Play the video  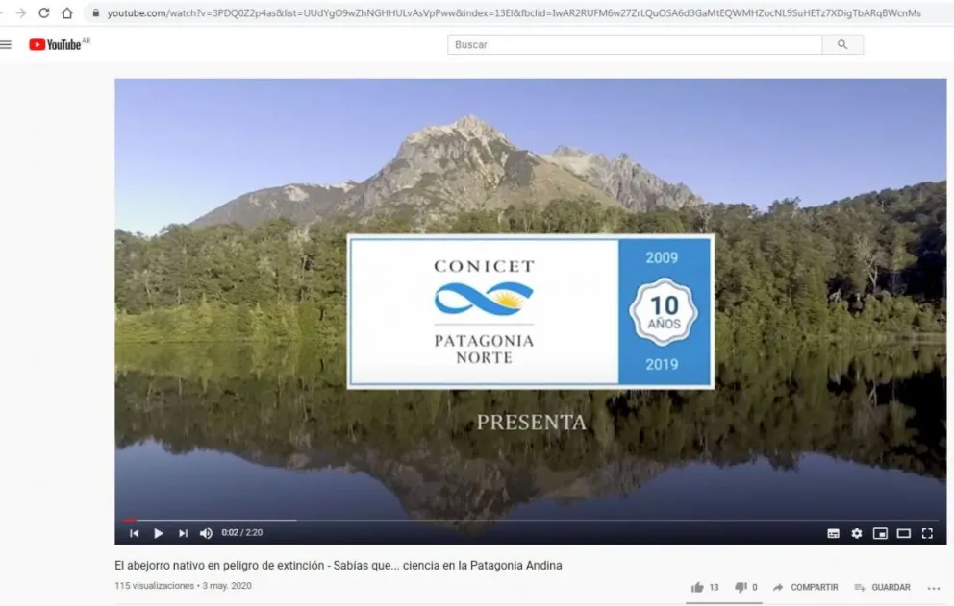click(x=158, y=533)
